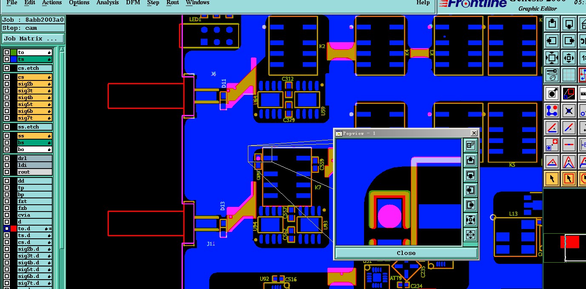
Task: Toggle checkbox for layer 'sig2b'
Action: click(7, 84)
